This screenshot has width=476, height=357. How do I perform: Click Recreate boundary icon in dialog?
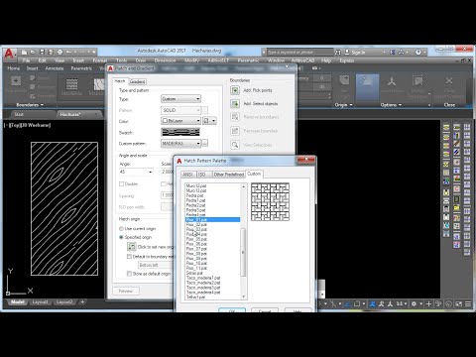[235, 131]
